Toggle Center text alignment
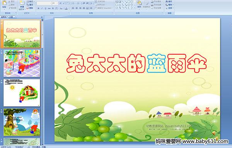232x148 pixels. coord(77,8)
